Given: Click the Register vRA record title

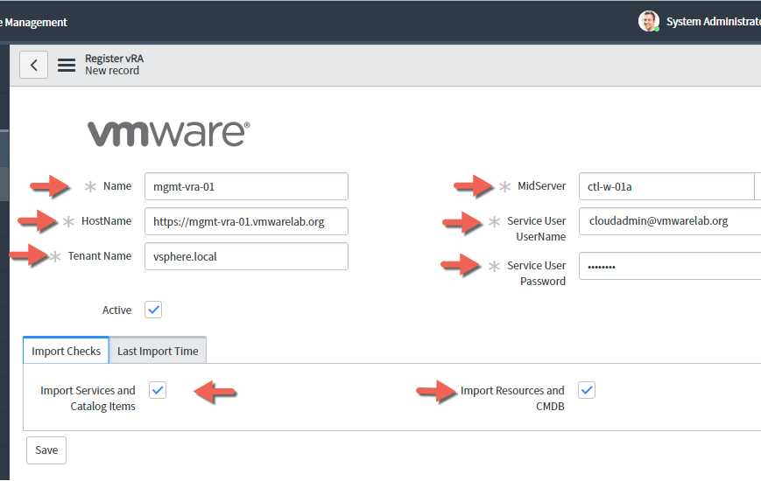Looking at the screenshot, I should [114, 59].
